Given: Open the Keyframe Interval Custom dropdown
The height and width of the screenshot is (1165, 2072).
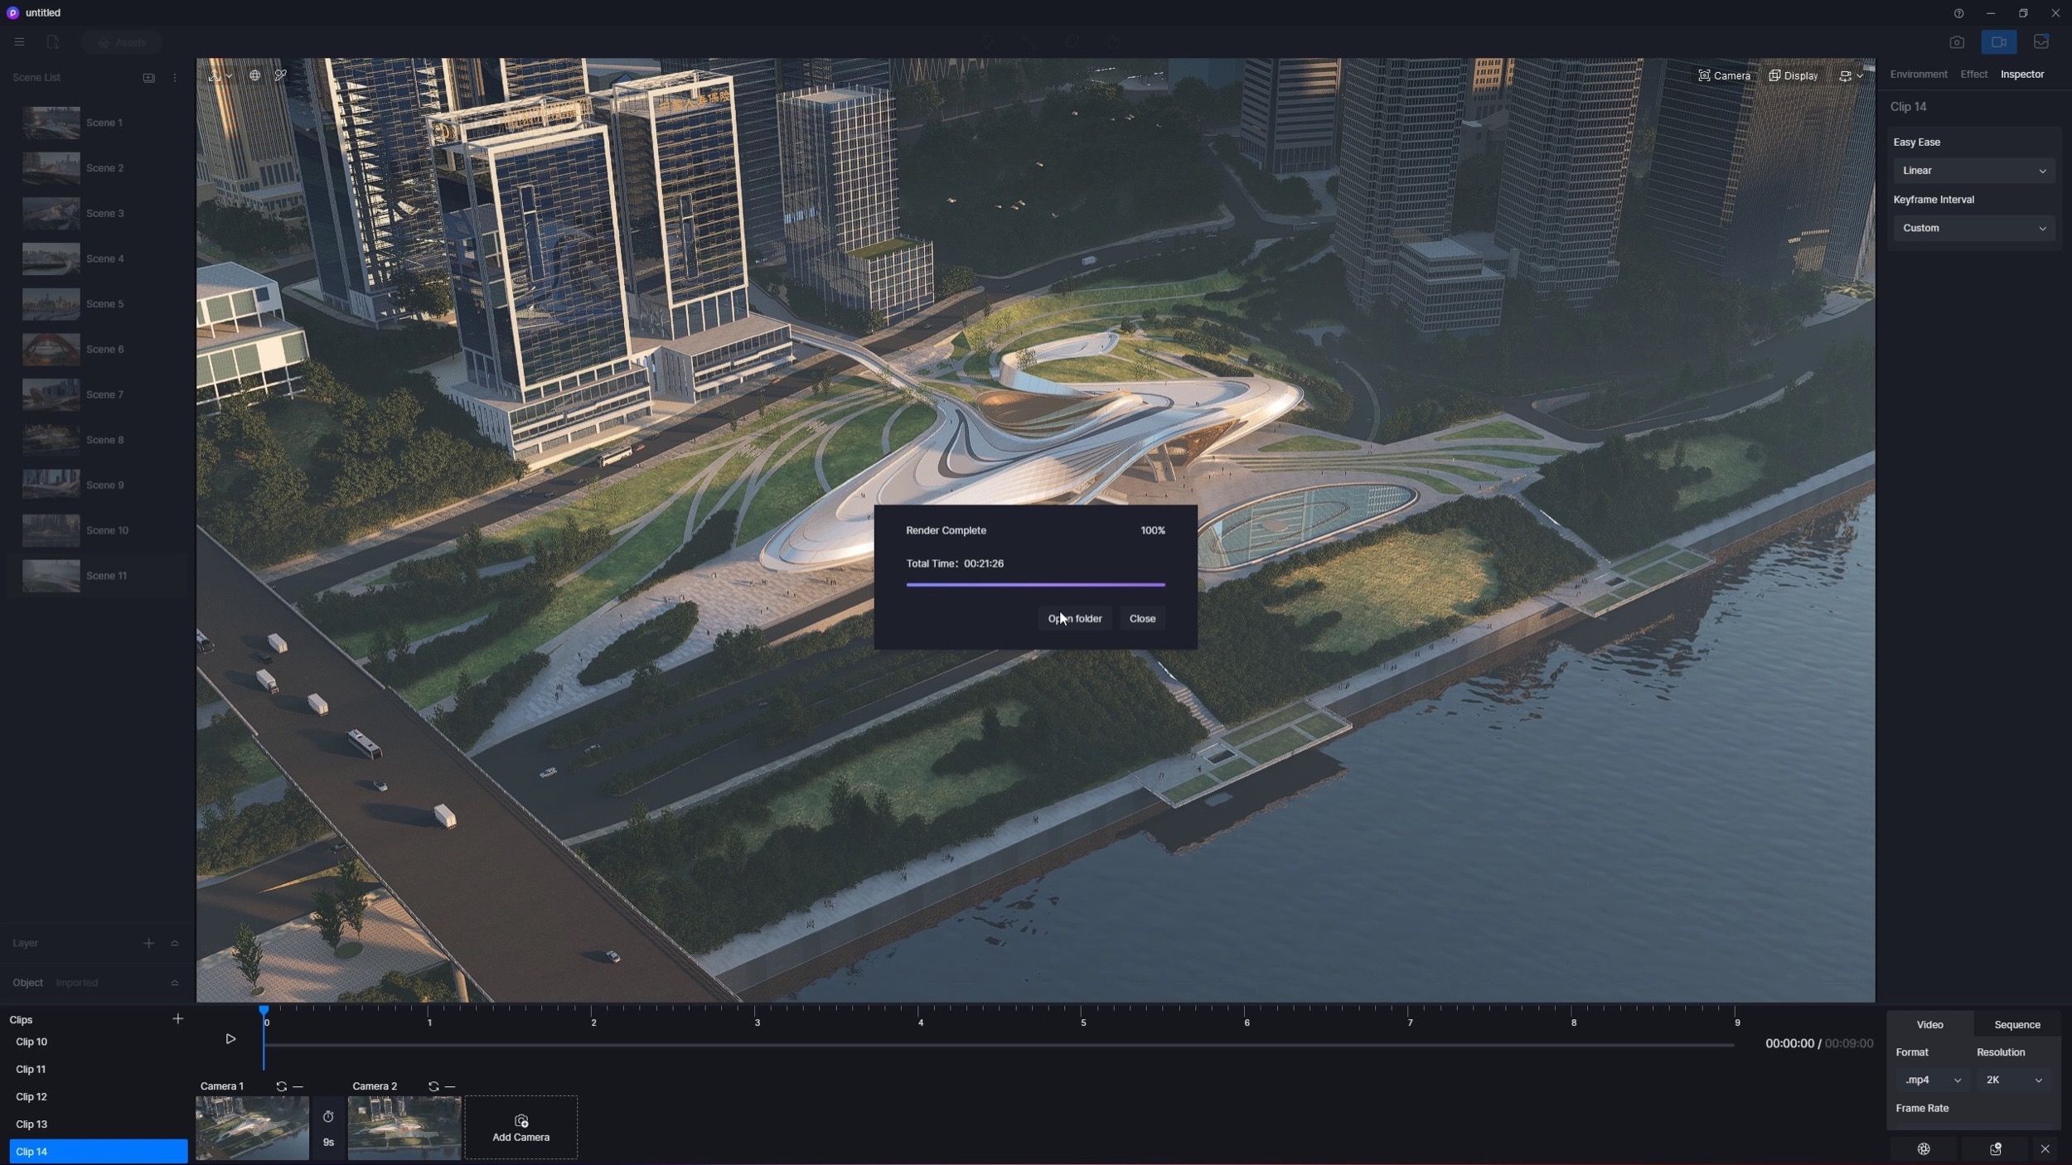Looking at the screenshot, I should [1973, 228].
